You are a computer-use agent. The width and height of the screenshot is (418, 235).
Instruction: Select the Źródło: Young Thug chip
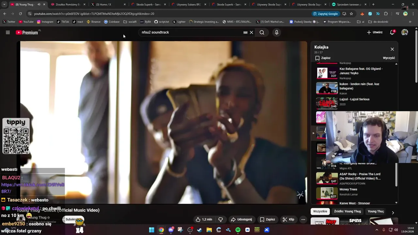347,211
